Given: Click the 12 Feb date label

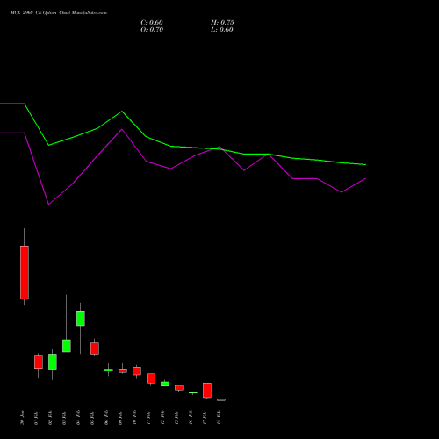Looking at the screenshot, I should 162,418.
